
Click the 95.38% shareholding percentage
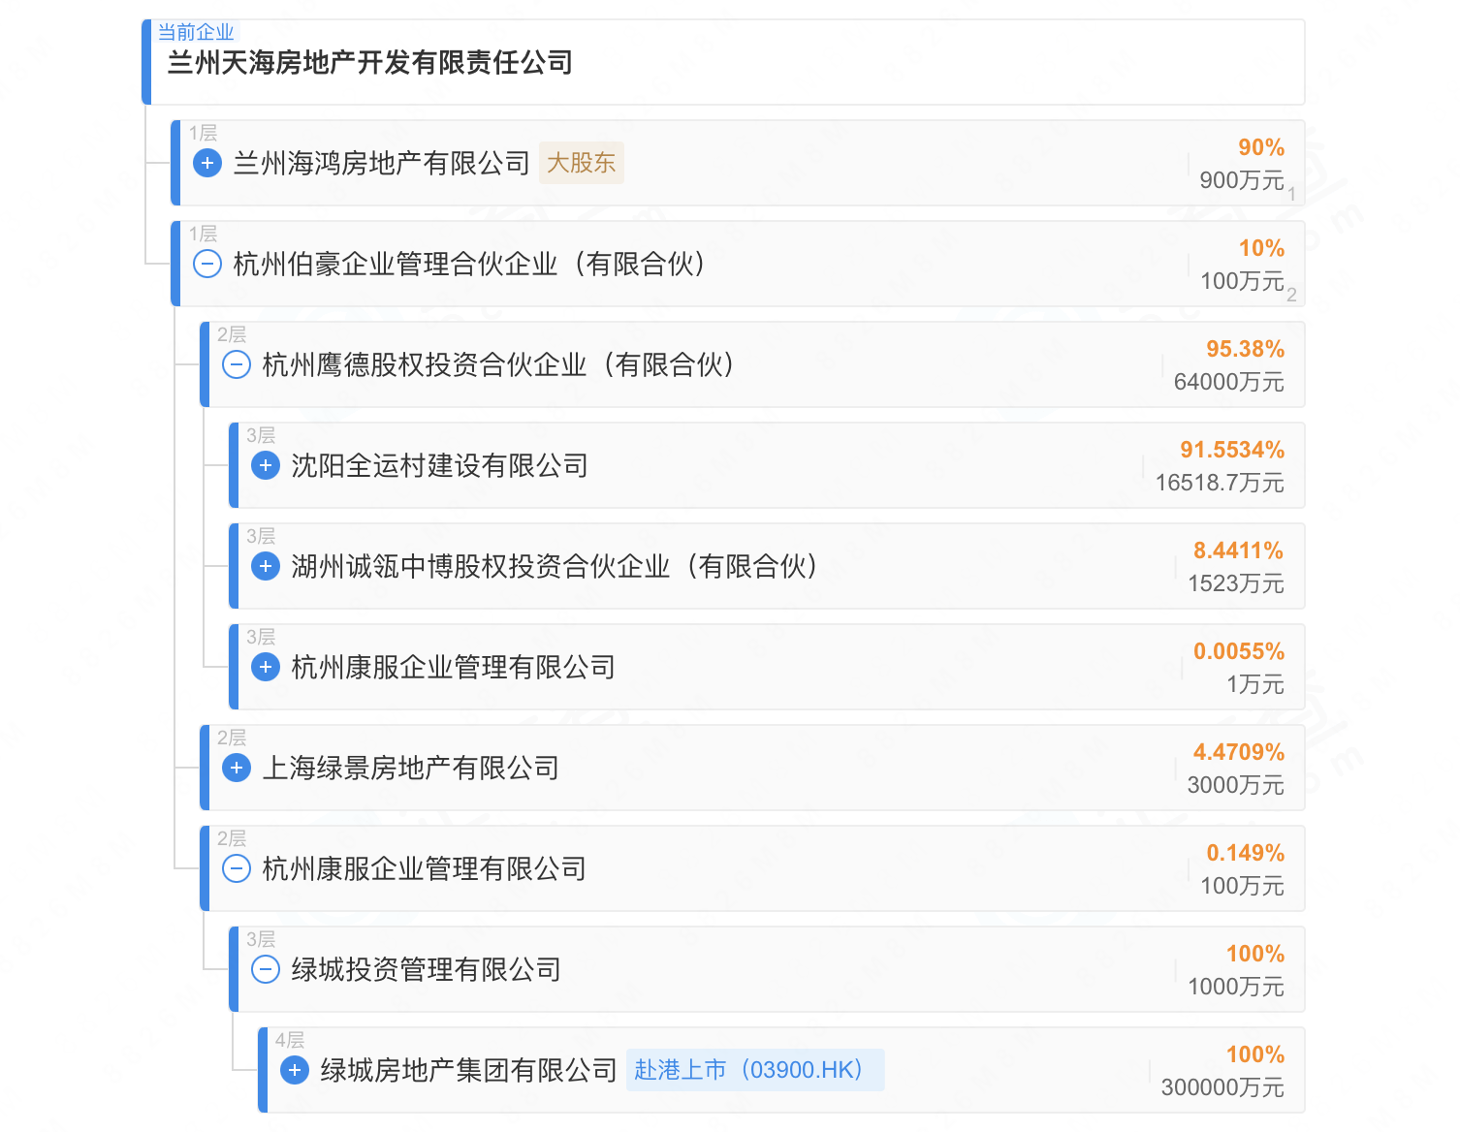pos(1245,349)
